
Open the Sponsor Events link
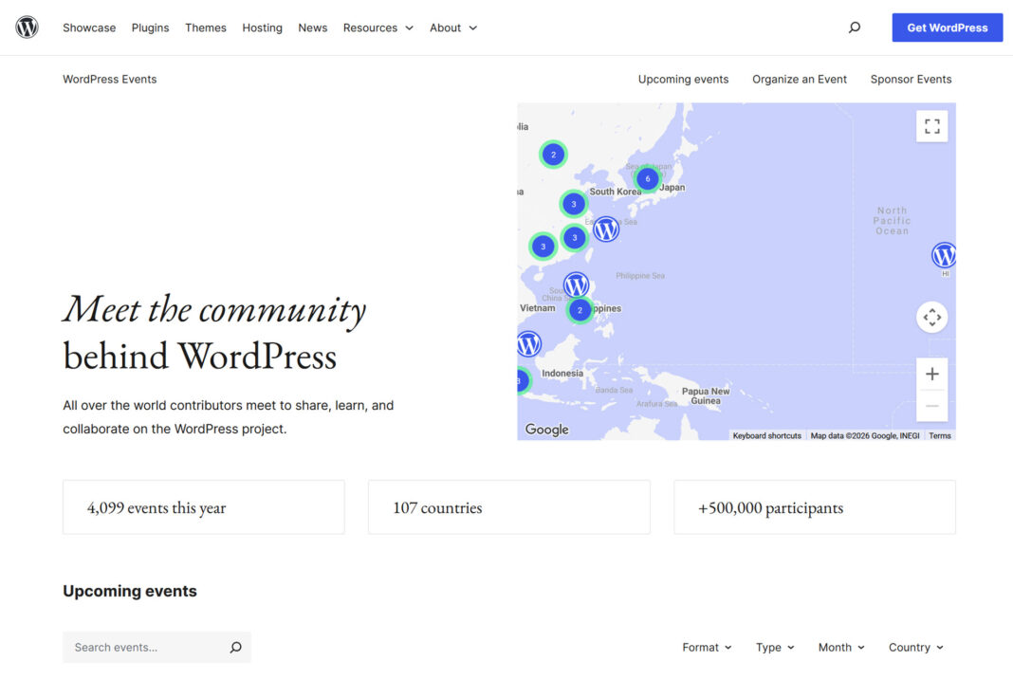[x=911, y=79]
